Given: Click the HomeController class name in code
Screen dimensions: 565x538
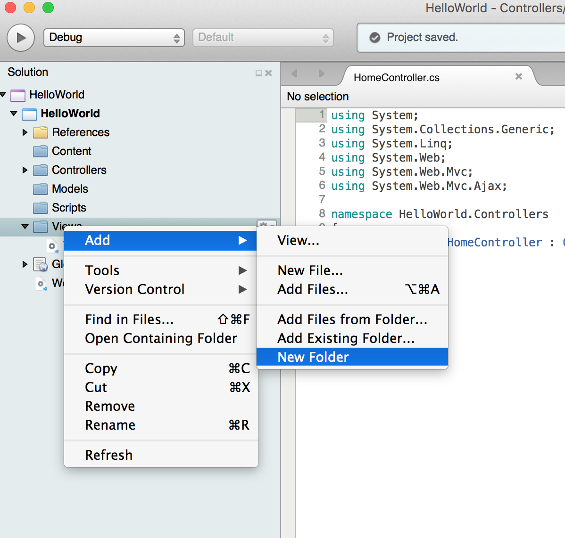Looking at the screenshot, I should (x=494, y=243).
